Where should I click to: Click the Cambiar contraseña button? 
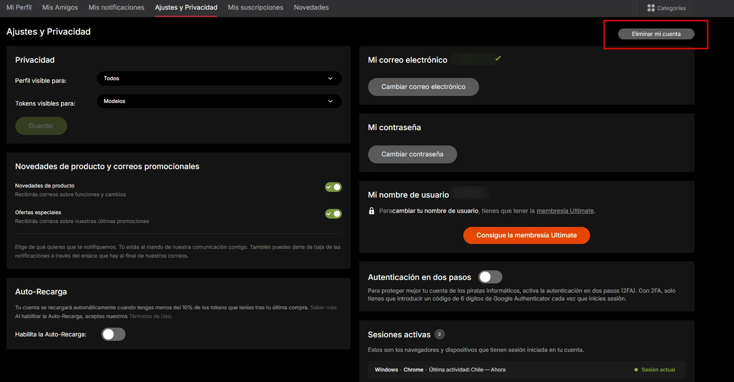(x=412, y=154)
